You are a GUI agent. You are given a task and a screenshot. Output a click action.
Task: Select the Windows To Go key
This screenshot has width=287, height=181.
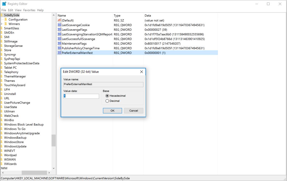15,129
